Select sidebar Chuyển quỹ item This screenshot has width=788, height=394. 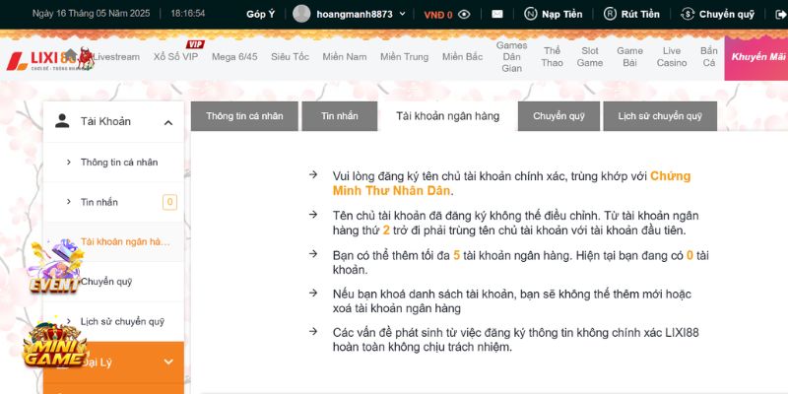click(x=113, y=282)
